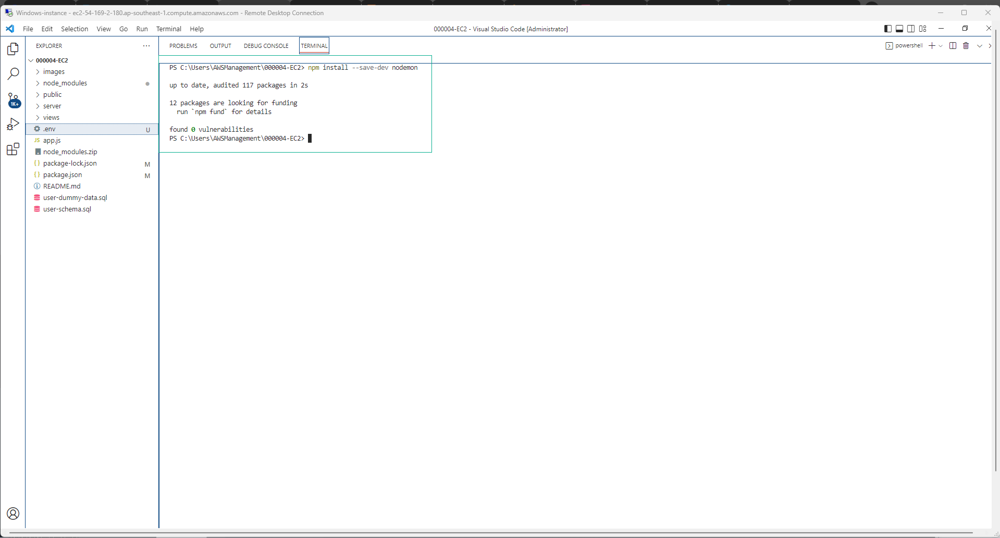Expand the views folder
1000x538 pixels.
pyautogui.click(x=38, y=118)
